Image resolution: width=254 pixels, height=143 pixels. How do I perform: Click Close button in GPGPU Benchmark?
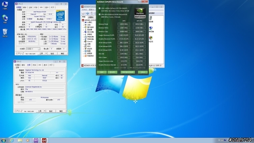(143, 72)
